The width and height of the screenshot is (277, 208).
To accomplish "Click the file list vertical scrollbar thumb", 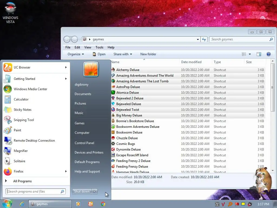I will tap(272, 87).
